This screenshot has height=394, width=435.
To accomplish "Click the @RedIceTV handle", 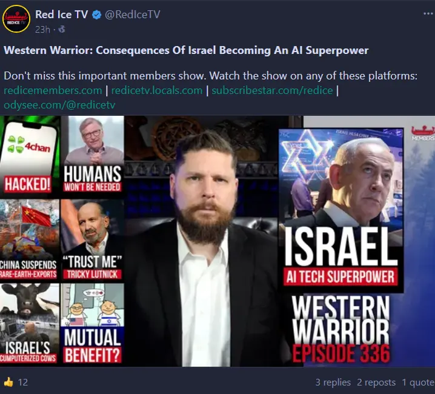I will click(132, 15).
